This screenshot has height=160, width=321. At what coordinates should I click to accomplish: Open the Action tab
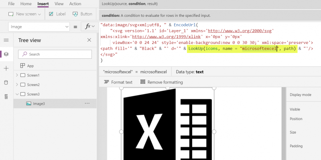(75, 4)
